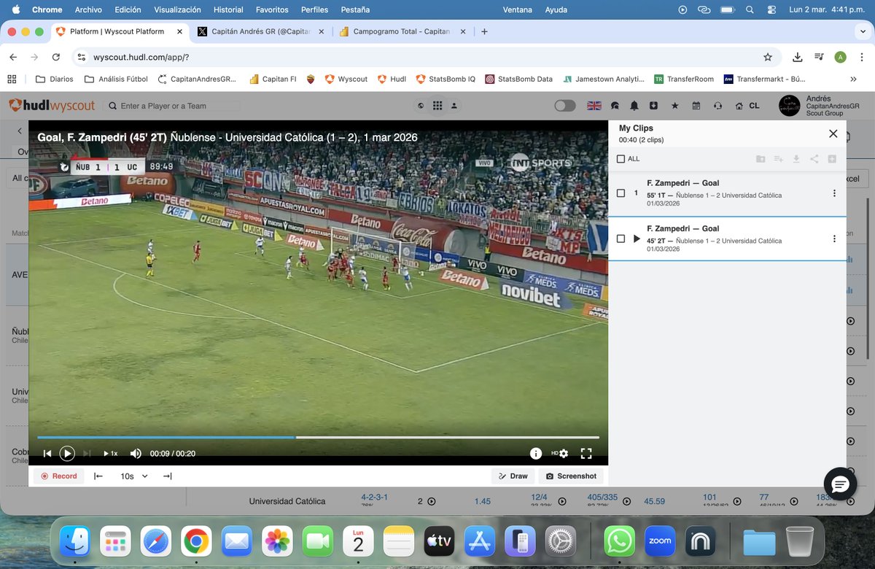Image resolution: width=875 pixels, height=569 pixels.
Task: Jump to previous clip in player
Action: pos(47,454)
